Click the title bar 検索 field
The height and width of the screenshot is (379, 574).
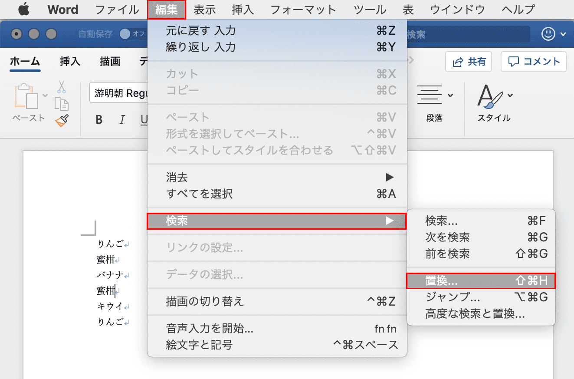pos(469,34)
